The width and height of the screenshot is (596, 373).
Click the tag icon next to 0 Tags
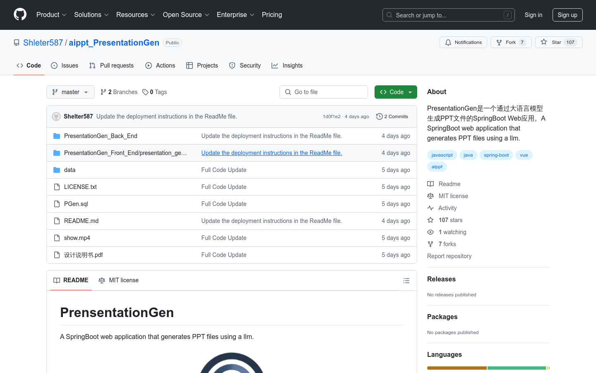click(145, 92)
